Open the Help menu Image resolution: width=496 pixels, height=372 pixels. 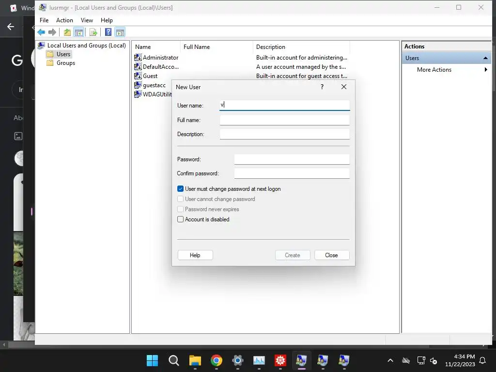point(107,20)
